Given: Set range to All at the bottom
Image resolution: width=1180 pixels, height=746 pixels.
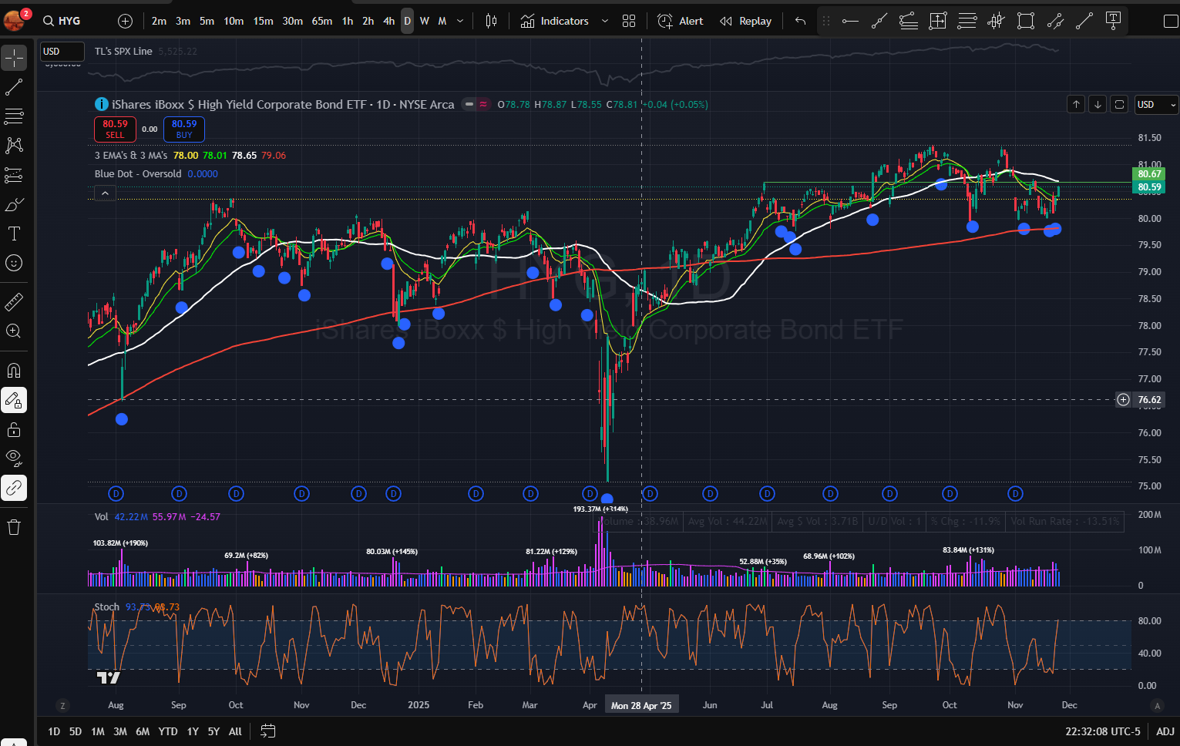Looking at the screenshot, I should coord(235,731).
